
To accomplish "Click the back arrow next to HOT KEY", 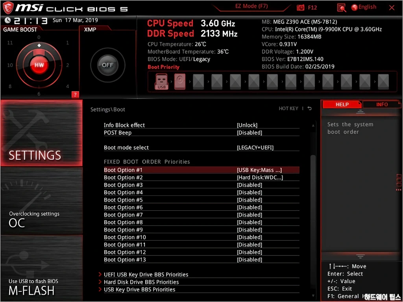I will click(310, 109).
